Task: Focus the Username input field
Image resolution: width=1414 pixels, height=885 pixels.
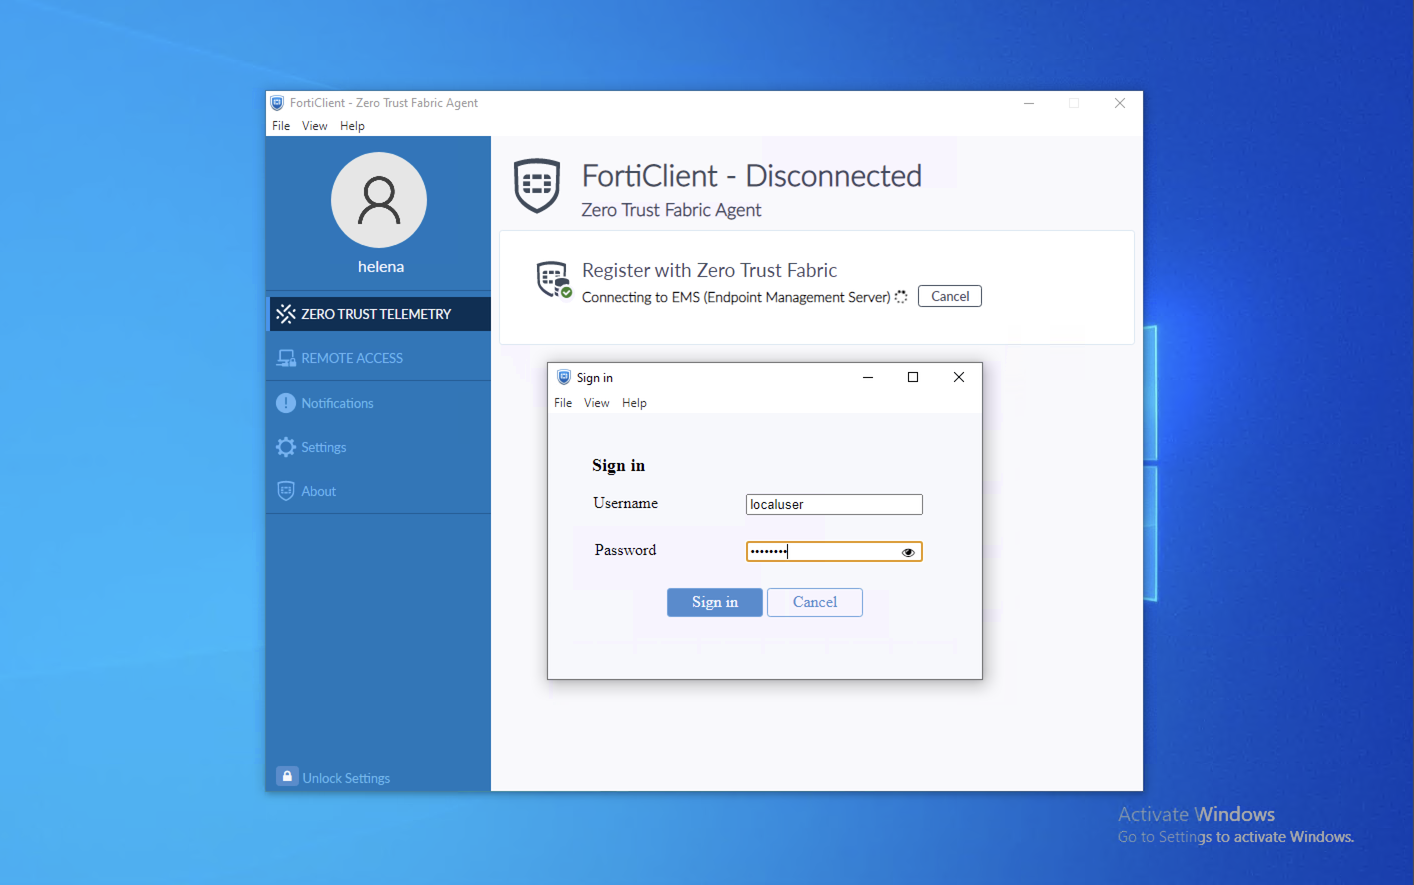Action: (x=834, y=504)
